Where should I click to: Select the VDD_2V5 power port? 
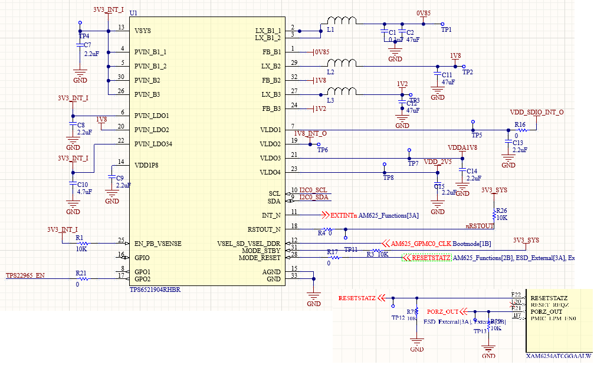pyautogui.click(x=438, y=165)
